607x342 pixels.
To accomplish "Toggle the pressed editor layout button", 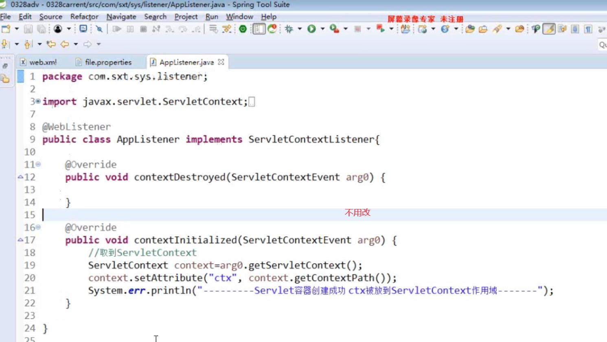I will click(x=259, y=29).
